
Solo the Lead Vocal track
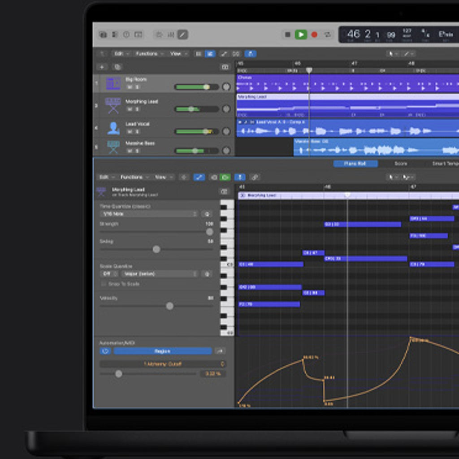point(137,131)
